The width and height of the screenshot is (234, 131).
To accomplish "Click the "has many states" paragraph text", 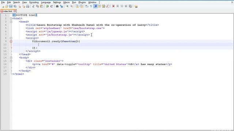I will click(x=153, y=64).
